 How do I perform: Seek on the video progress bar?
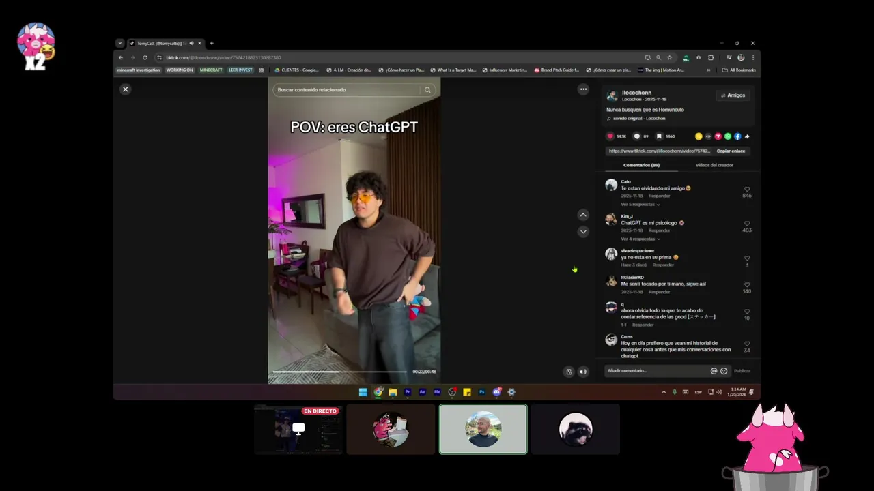pyautogui.click(x=339, y=372)
